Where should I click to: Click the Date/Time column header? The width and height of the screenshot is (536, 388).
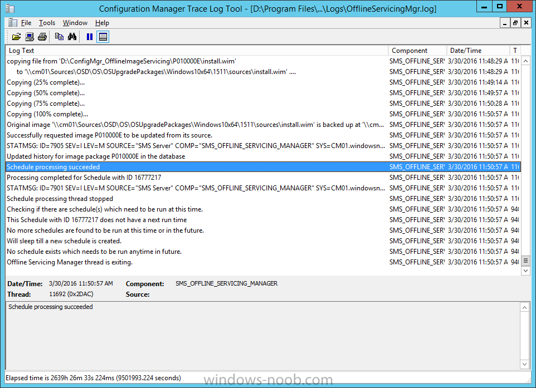[x=478, y=51]
